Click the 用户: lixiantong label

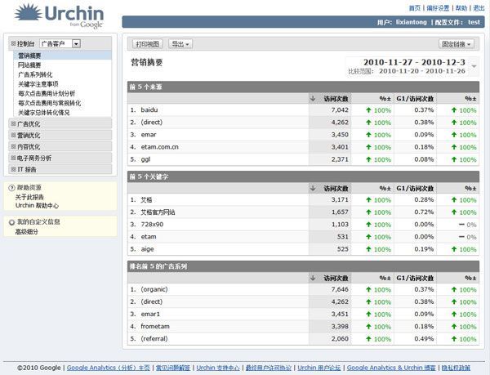[402, 22]
